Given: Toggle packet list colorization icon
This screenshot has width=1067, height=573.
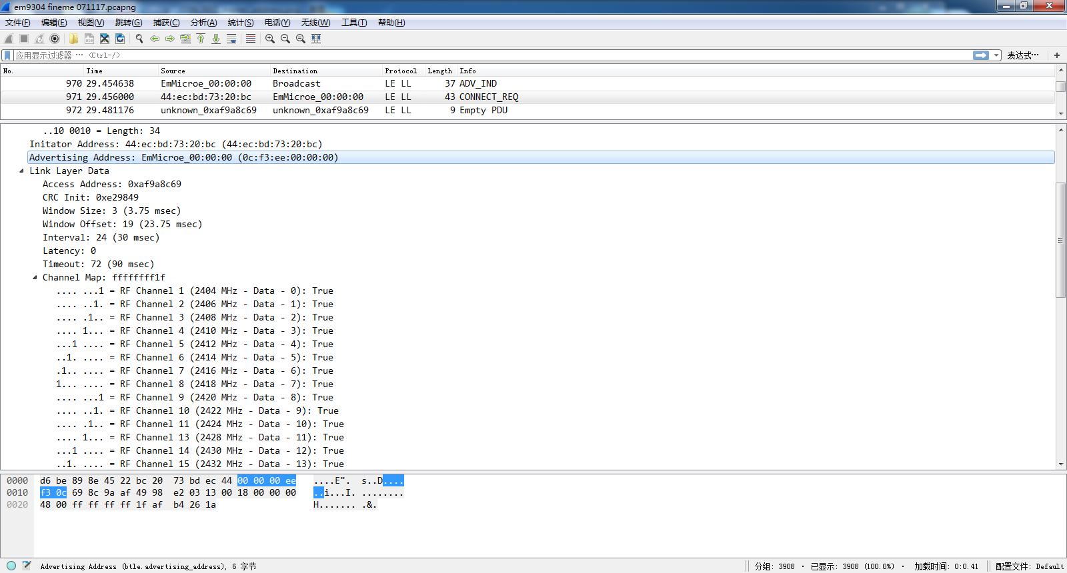Looking at the screenshot, I should pyautogui.click(x=251, y=39).
